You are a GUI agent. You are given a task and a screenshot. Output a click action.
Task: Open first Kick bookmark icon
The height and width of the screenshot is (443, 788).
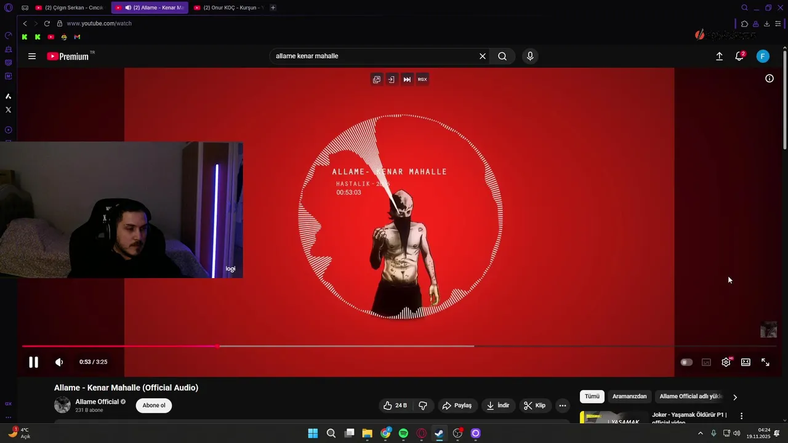[x=25, y=37]
